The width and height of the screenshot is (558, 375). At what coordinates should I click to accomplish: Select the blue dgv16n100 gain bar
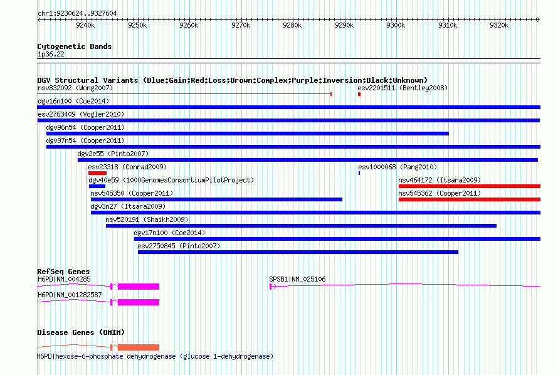click(x=288, y=107)
